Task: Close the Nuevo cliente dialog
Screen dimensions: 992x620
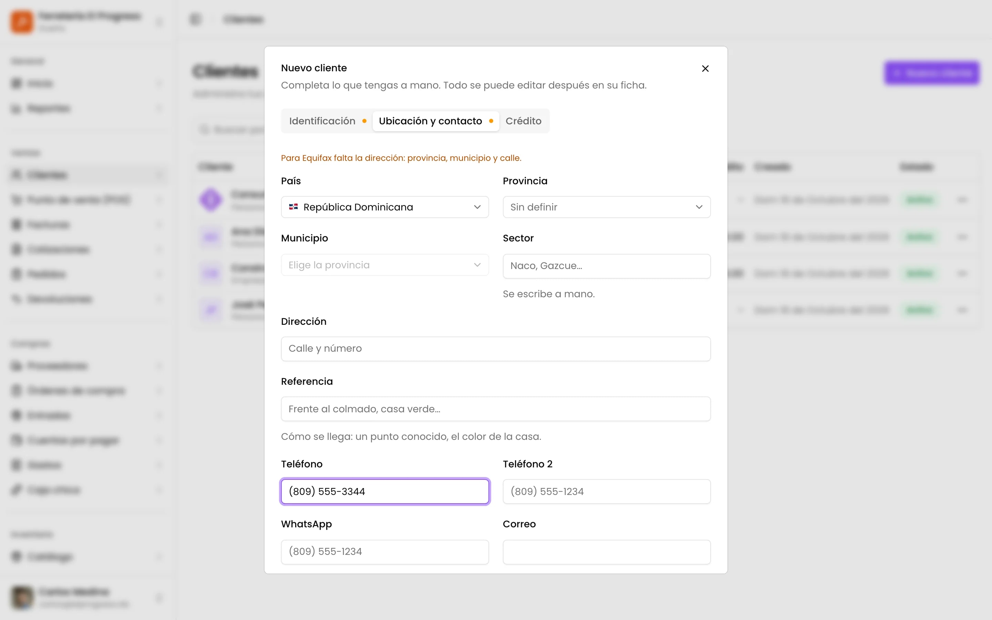Action: [705, 69]
